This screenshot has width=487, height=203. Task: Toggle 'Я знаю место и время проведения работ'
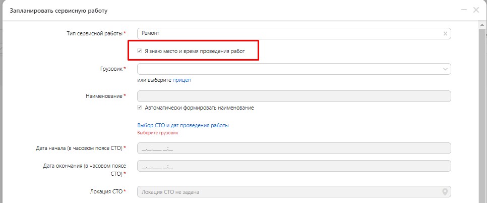click(140, 51)
